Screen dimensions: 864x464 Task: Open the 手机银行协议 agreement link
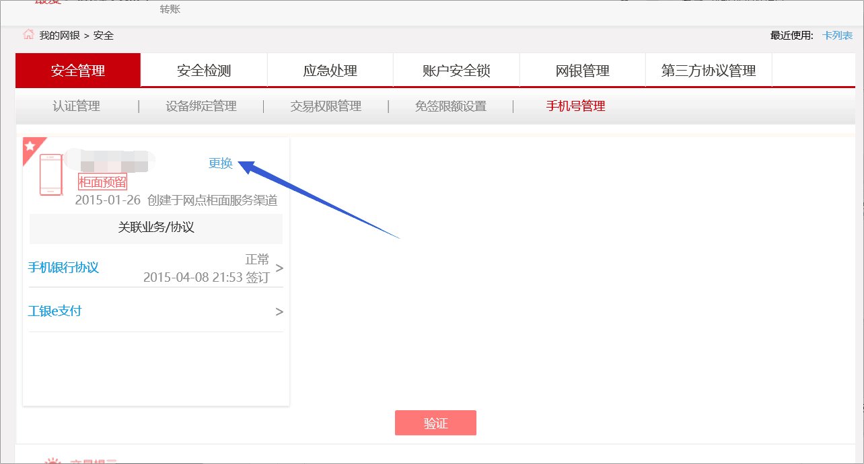[63, 267]
